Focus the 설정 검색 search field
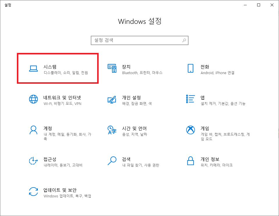Image resolution: width=279 pixels, height=216 pixels. click(x=140, y=40)
